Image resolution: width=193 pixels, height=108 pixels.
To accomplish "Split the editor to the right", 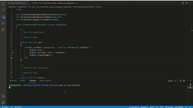I will point(186,3).
